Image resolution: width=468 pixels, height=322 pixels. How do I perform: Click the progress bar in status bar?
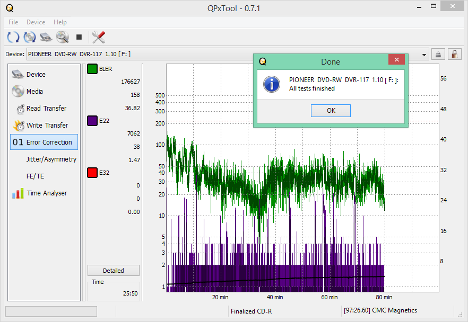pyautogui.click(x=51, y=311)
